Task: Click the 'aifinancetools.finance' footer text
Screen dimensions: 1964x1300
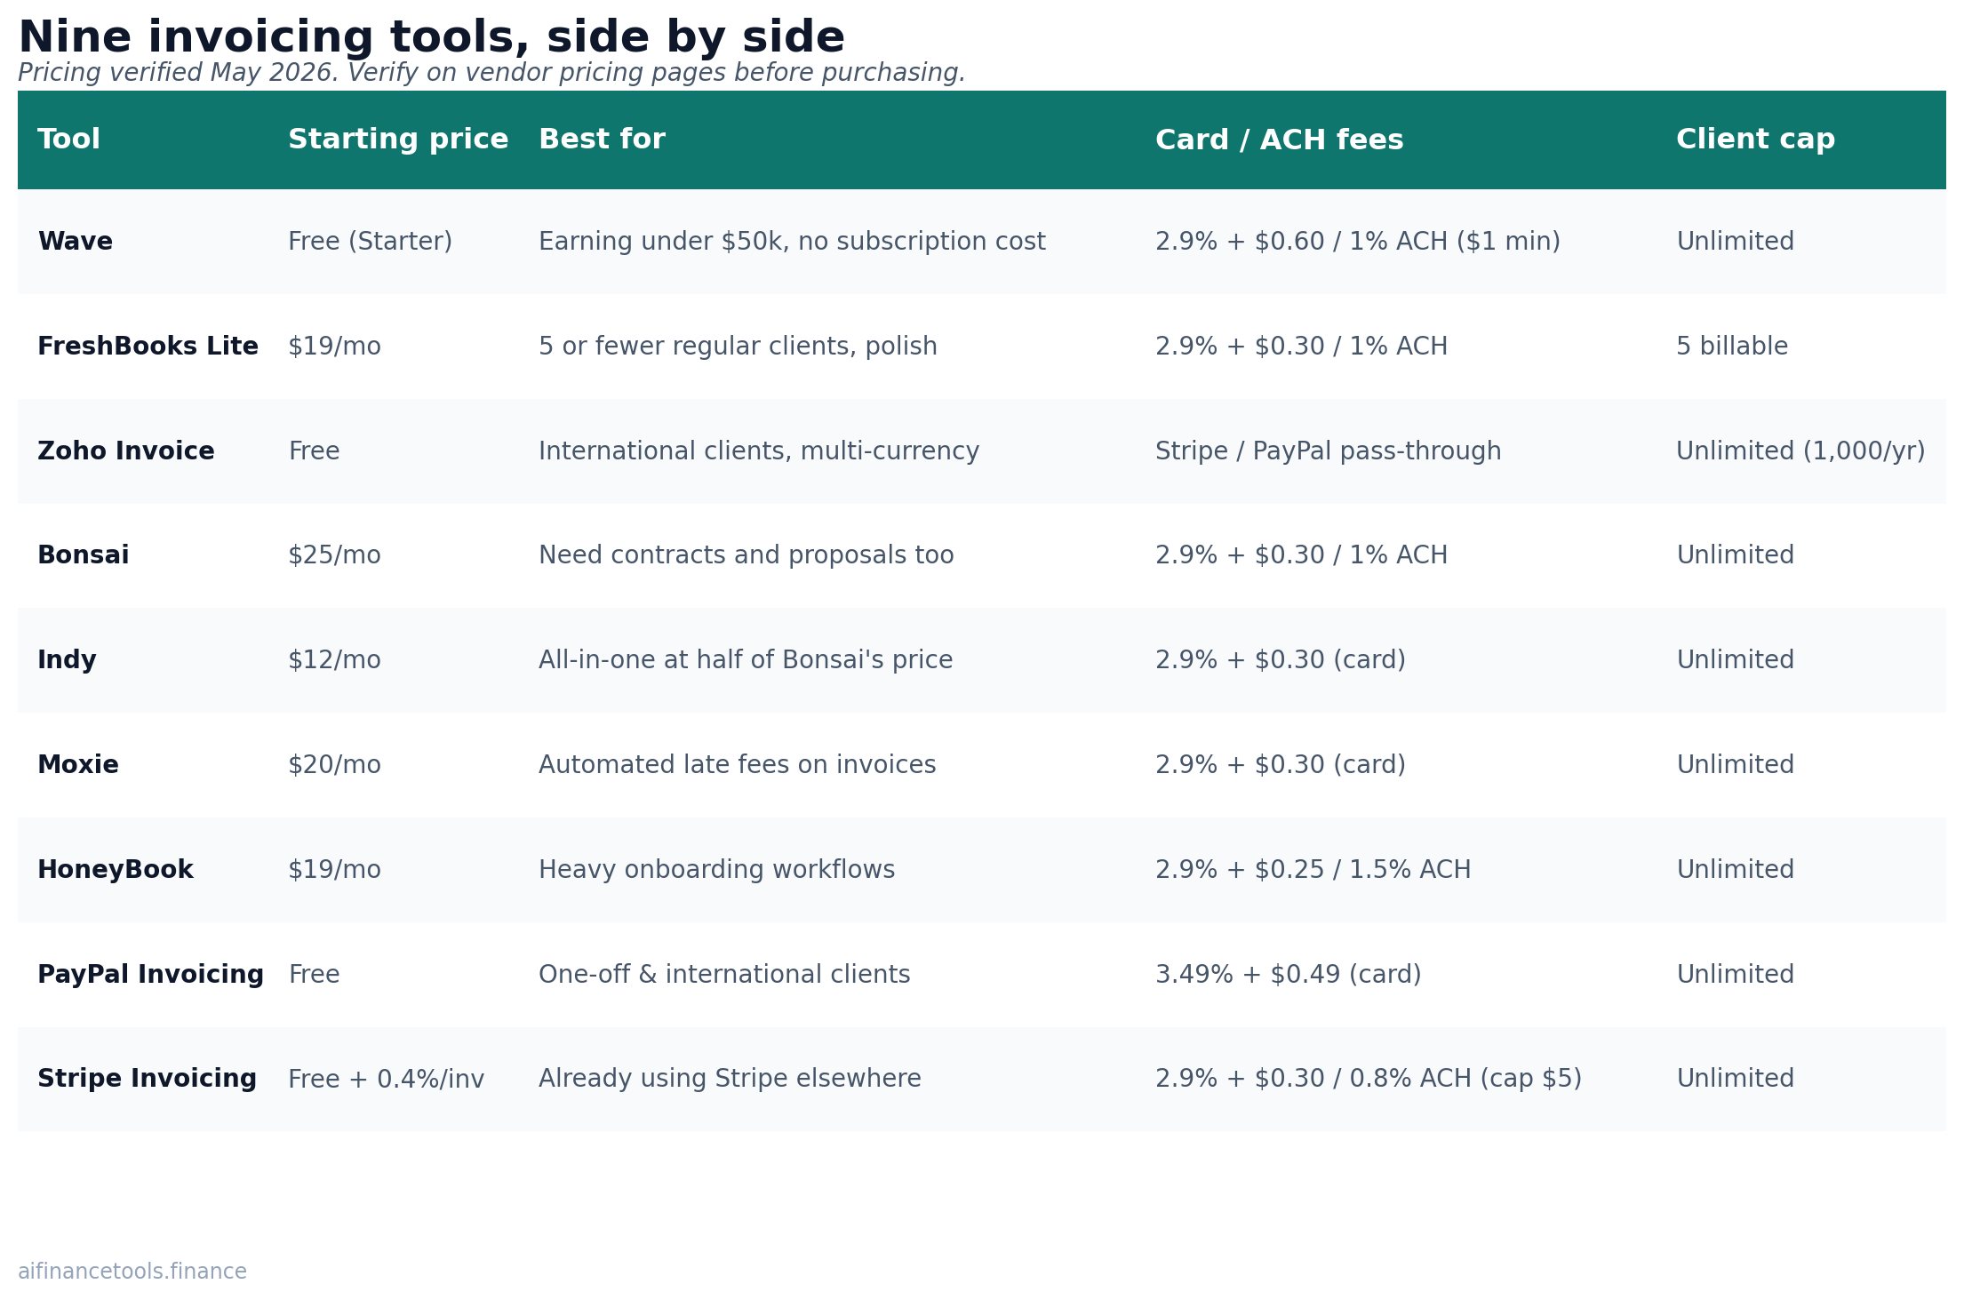Action: pos(132,1272)
